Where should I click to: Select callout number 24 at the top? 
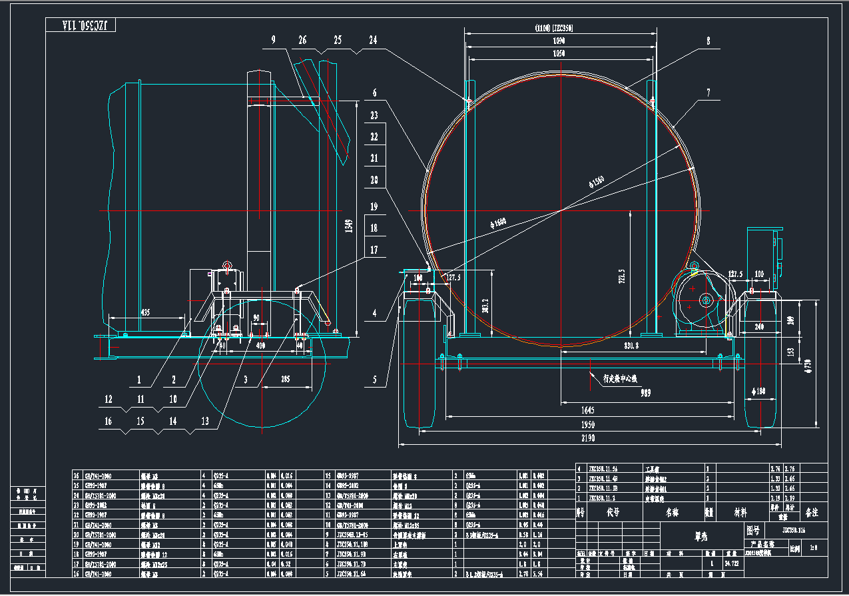pyautogui.click(x=373, y=40)
